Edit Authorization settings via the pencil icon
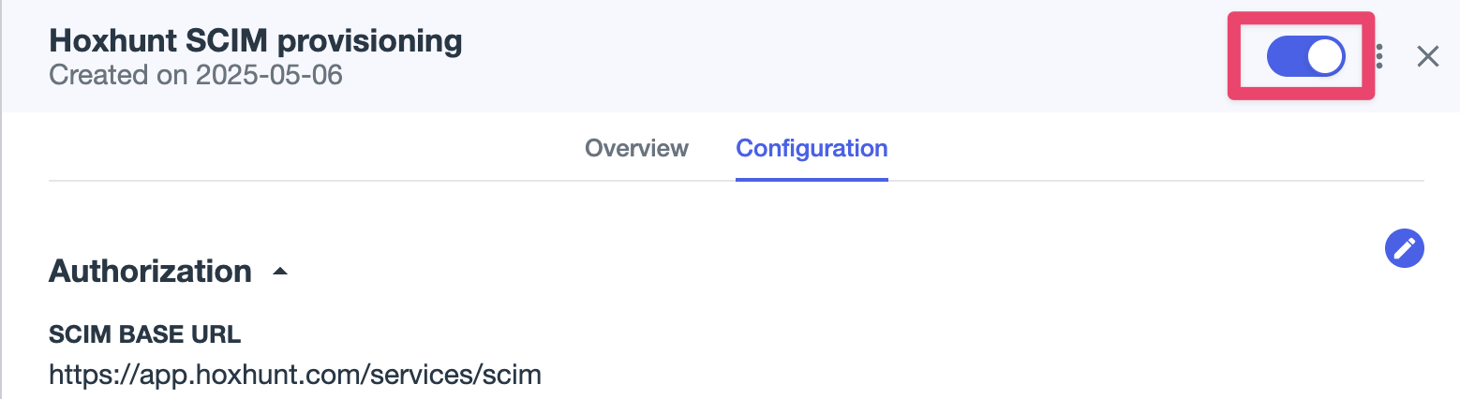 1404,248
